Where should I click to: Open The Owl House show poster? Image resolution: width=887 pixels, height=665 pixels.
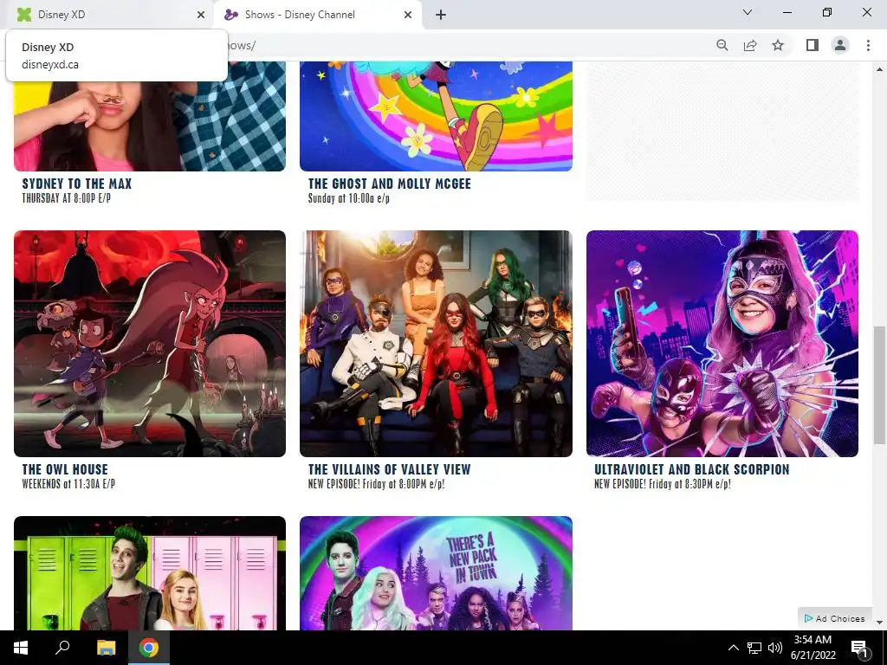click(150, 343)
